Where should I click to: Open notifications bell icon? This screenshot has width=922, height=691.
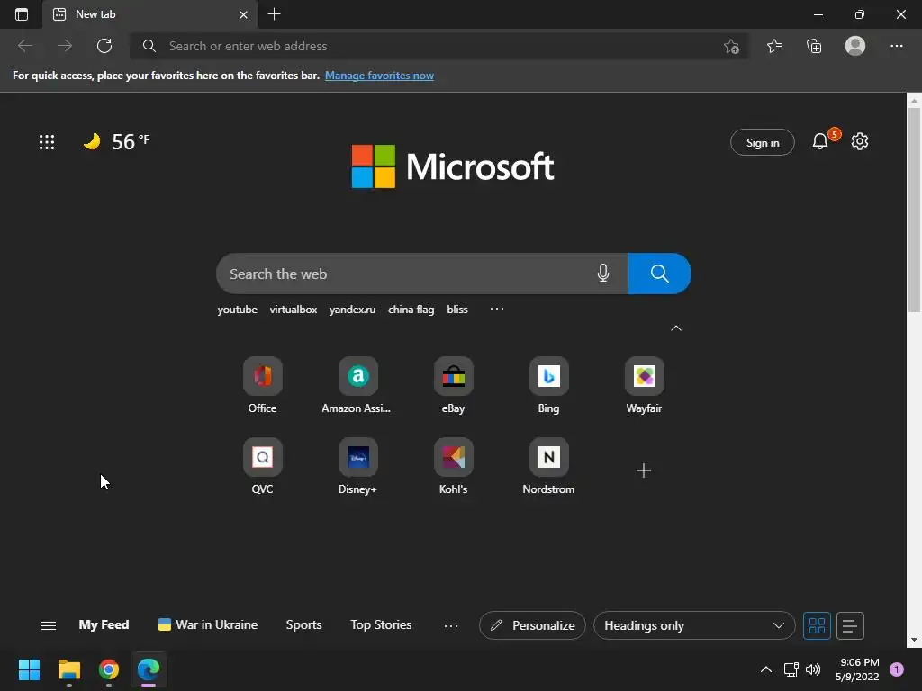tap(820, 141)
